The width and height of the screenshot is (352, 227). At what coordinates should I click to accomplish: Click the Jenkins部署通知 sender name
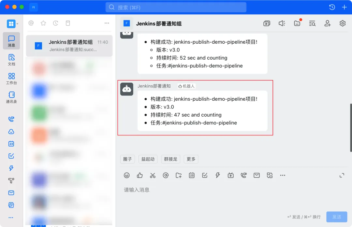pos(154,86)
